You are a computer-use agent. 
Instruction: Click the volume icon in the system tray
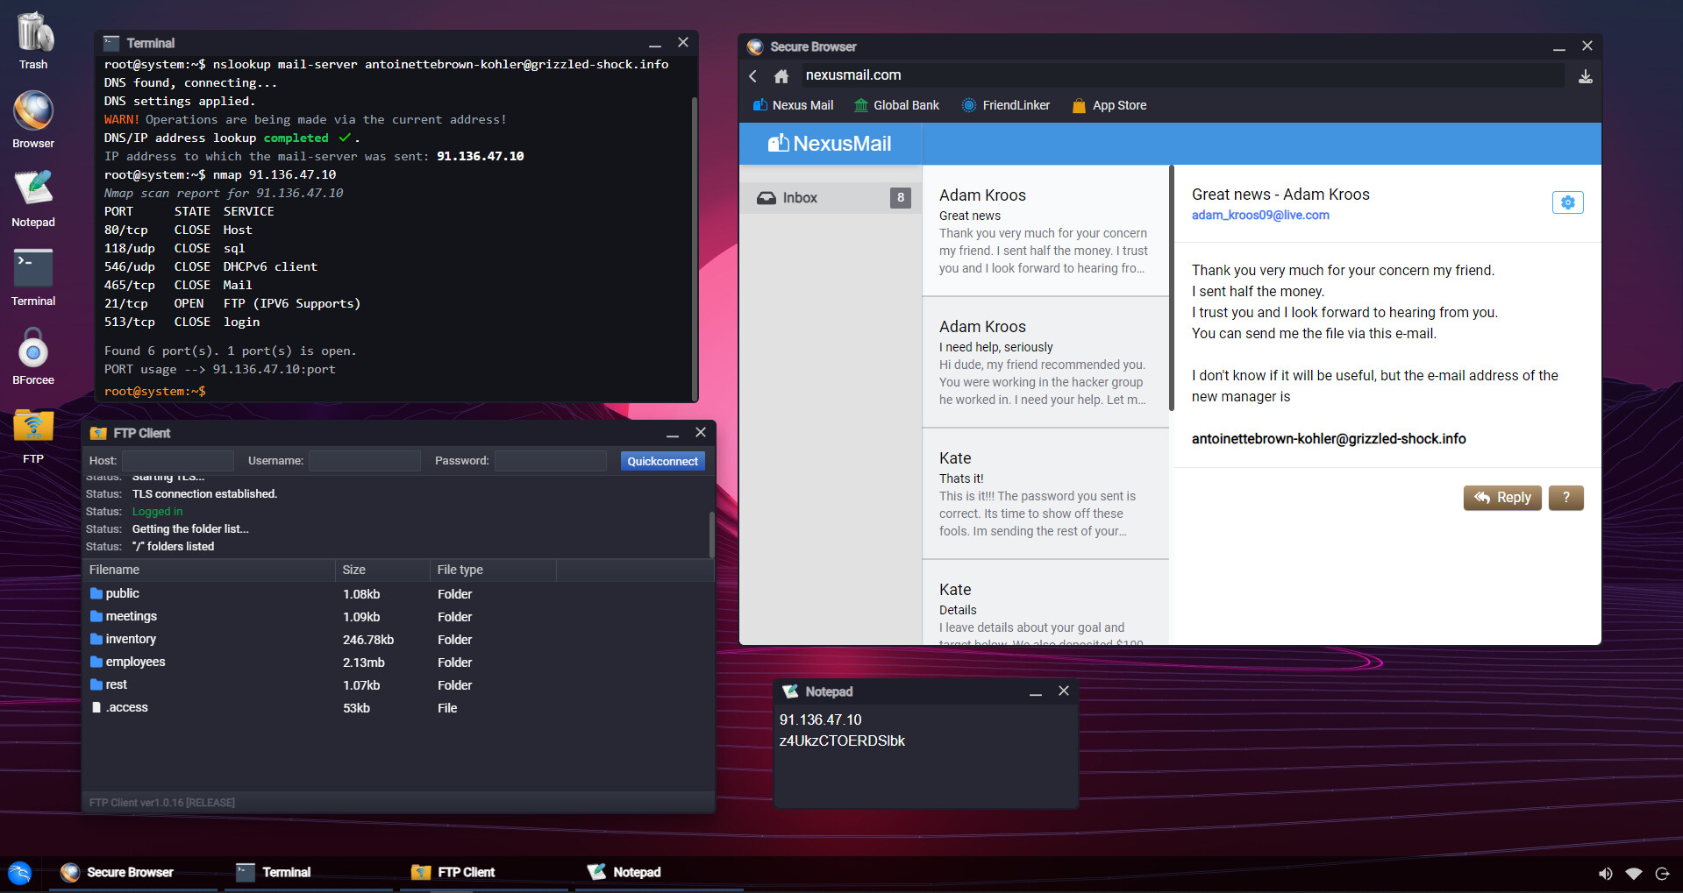1605,873
